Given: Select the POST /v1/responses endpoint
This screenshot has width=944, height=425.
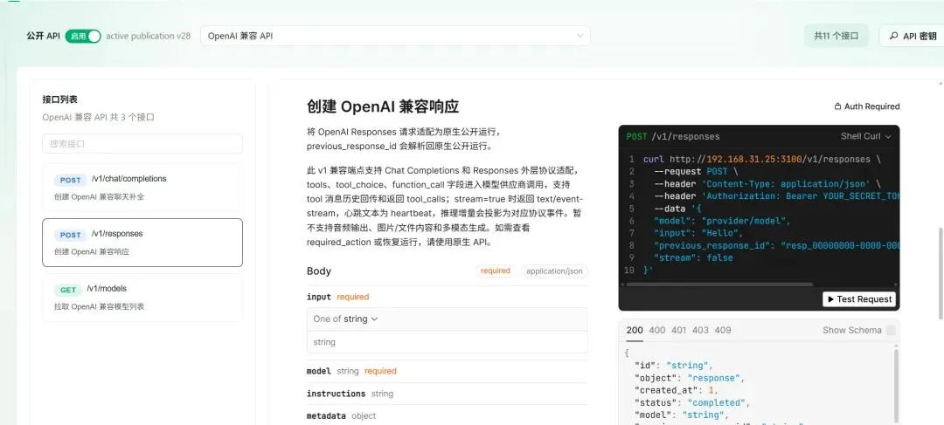Looking at the screenshot, I should pyautogui.click(x=142, y=243).
